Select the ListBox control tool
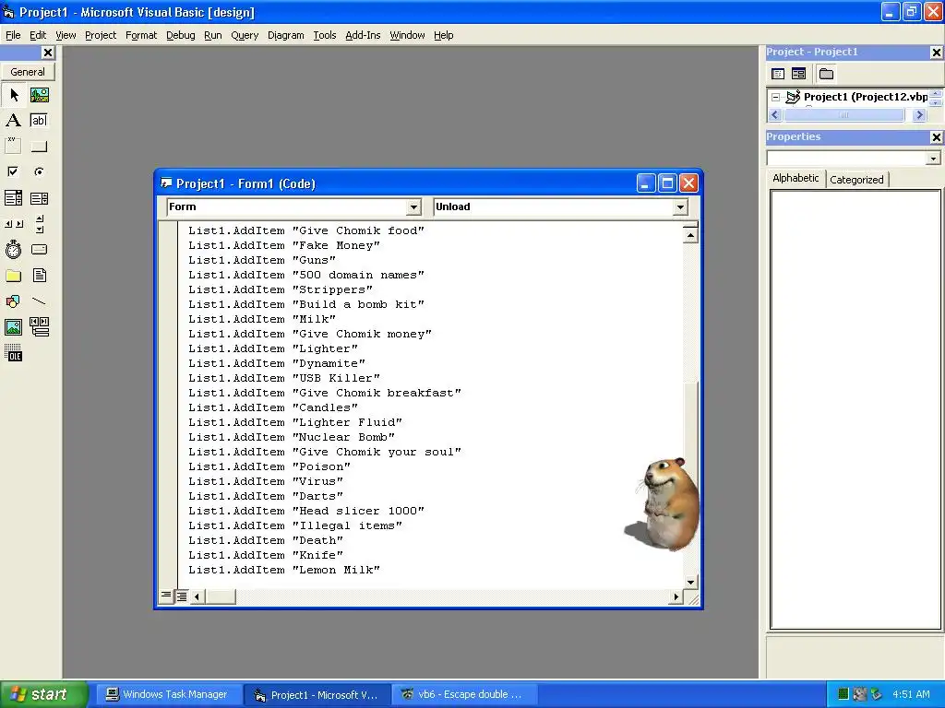Viewport: 945px width, 708px height. [x=39, y=198]
